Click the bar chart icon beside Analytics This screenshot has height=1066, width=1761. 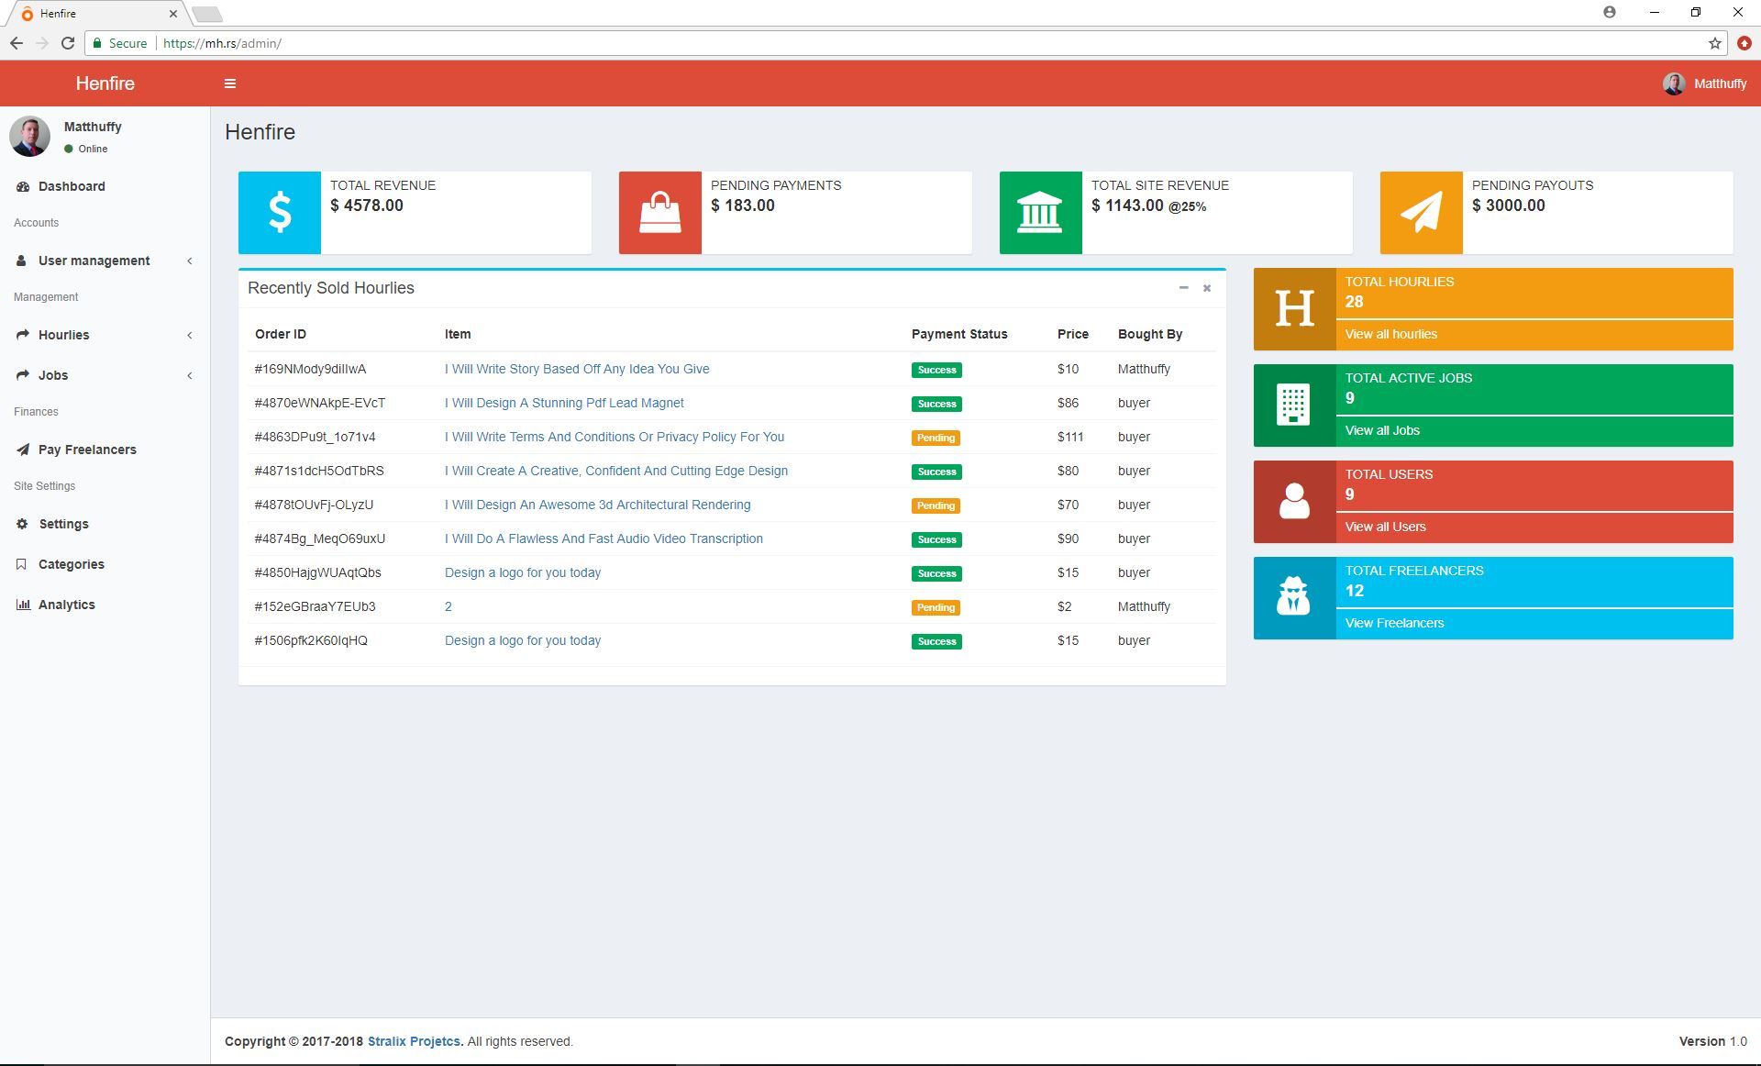tap(23, 605)
